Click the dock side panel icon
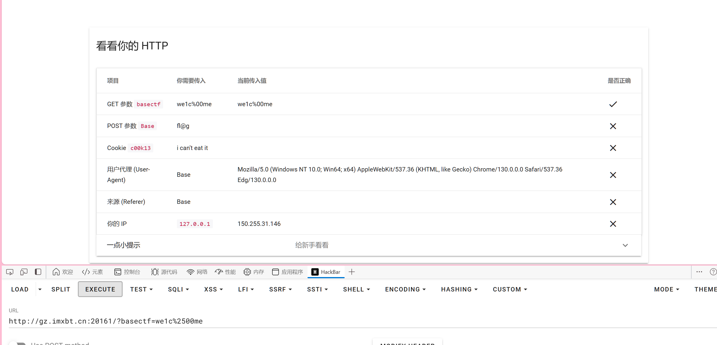The image size is (717, 345). (x=38, y=272)
